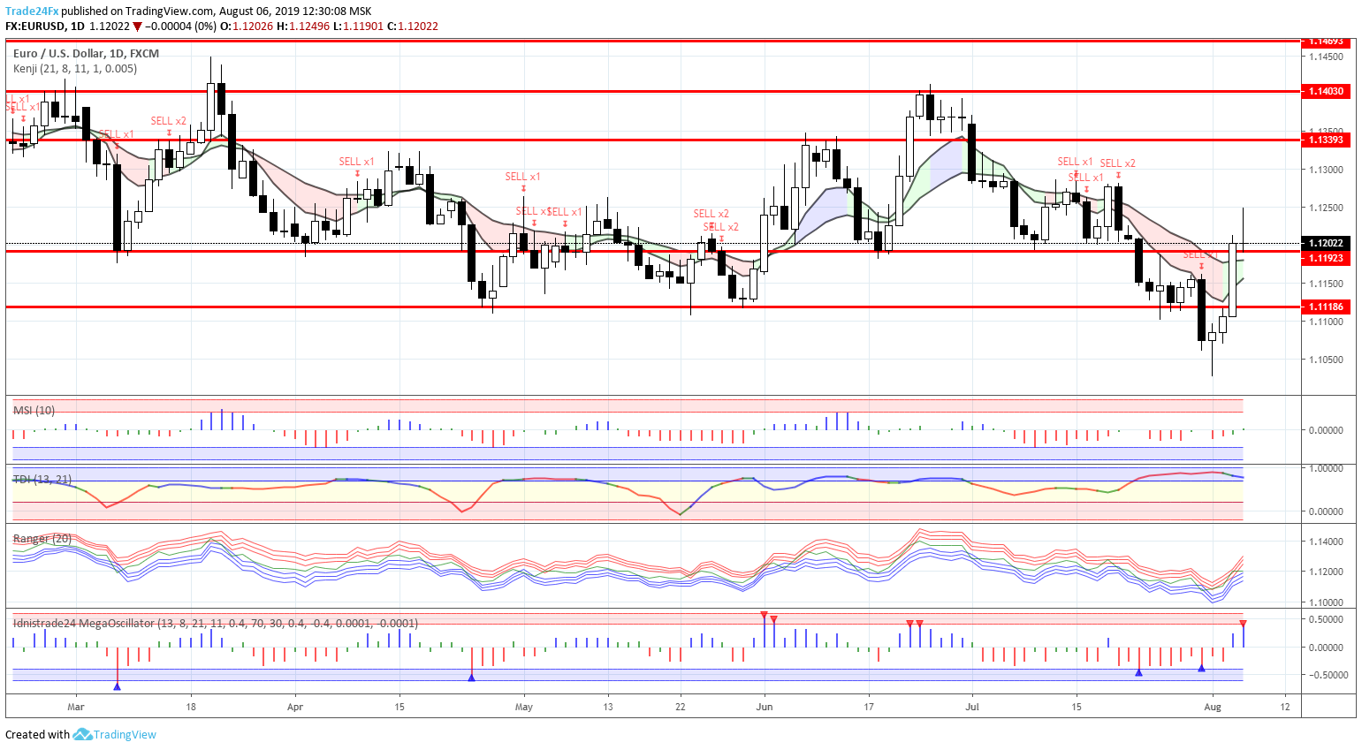The width and height of the screenshot is (1362, 750).
Task: Select the 1.13393 red price level label
Action: click(x=1326, y=140)
